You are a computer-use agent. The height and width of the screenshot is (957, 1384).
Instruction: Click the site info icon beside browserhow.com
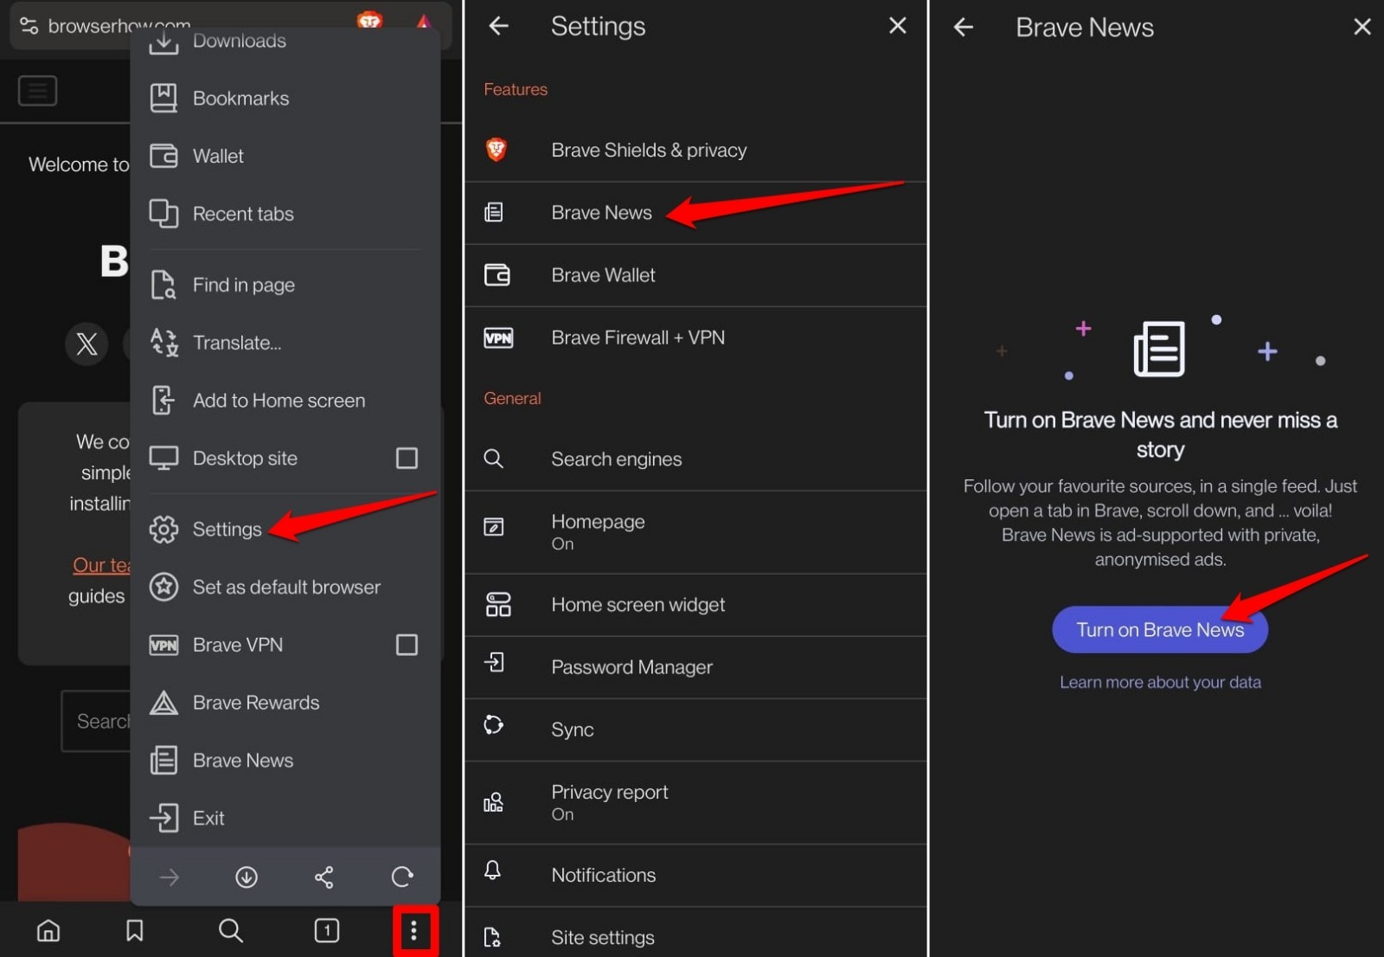[29, 26]
